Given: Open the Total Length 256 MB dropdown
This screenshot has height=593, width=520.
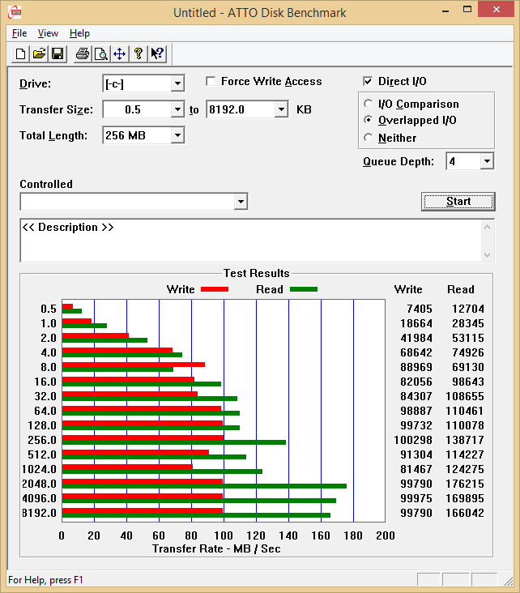Looking at the screenshot, I should [x=177, y=135].
